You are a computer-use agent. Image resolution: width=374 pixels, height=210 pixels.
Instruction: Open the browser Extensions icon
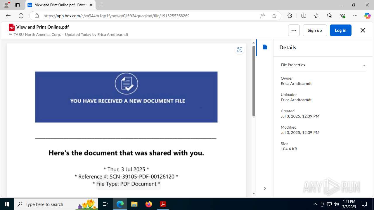coord(290,16)
